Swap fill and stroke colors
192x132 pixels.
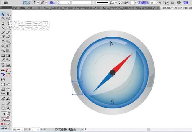click(9, 113)
